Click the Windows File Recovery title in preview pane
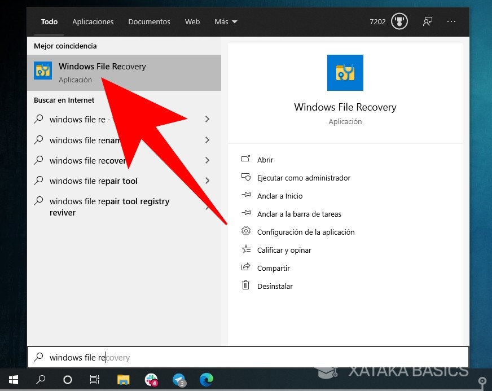The width and height of the screenshot is (492, 391). (345, 107)
